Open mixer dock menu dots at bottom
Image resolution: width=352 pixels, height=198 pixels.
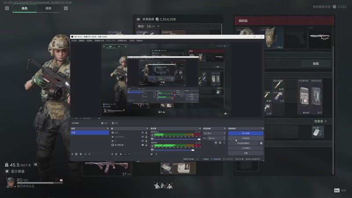[156, 154]
